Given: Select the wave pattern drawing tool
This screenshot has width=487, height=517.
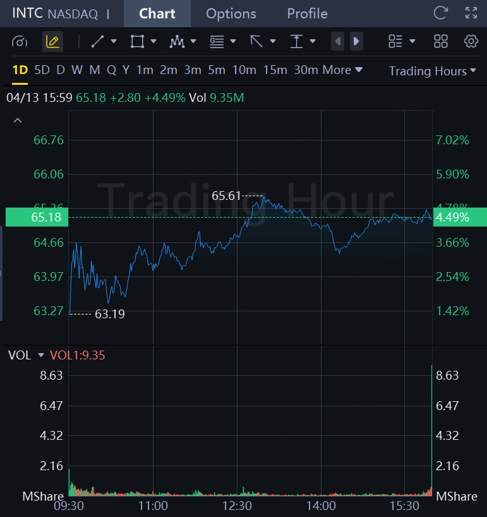Looking at the screenshot, I should [x=177, y=42].
